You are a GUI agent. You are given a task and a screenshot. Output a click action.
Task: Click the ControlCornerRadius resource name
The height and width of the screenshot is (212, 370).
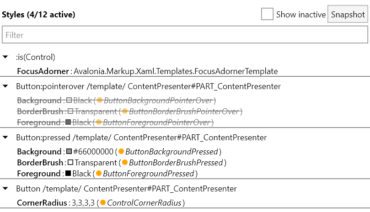pyautogui.click(x=144, y=203)
